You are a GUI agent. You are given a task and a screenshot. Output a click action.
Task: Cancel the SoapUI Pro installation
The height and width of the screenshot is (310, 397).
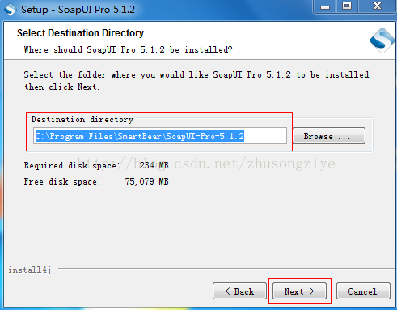click(x=363, y=291)
